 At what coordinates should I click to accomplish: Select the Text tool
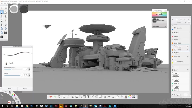[x=88, y=97]
